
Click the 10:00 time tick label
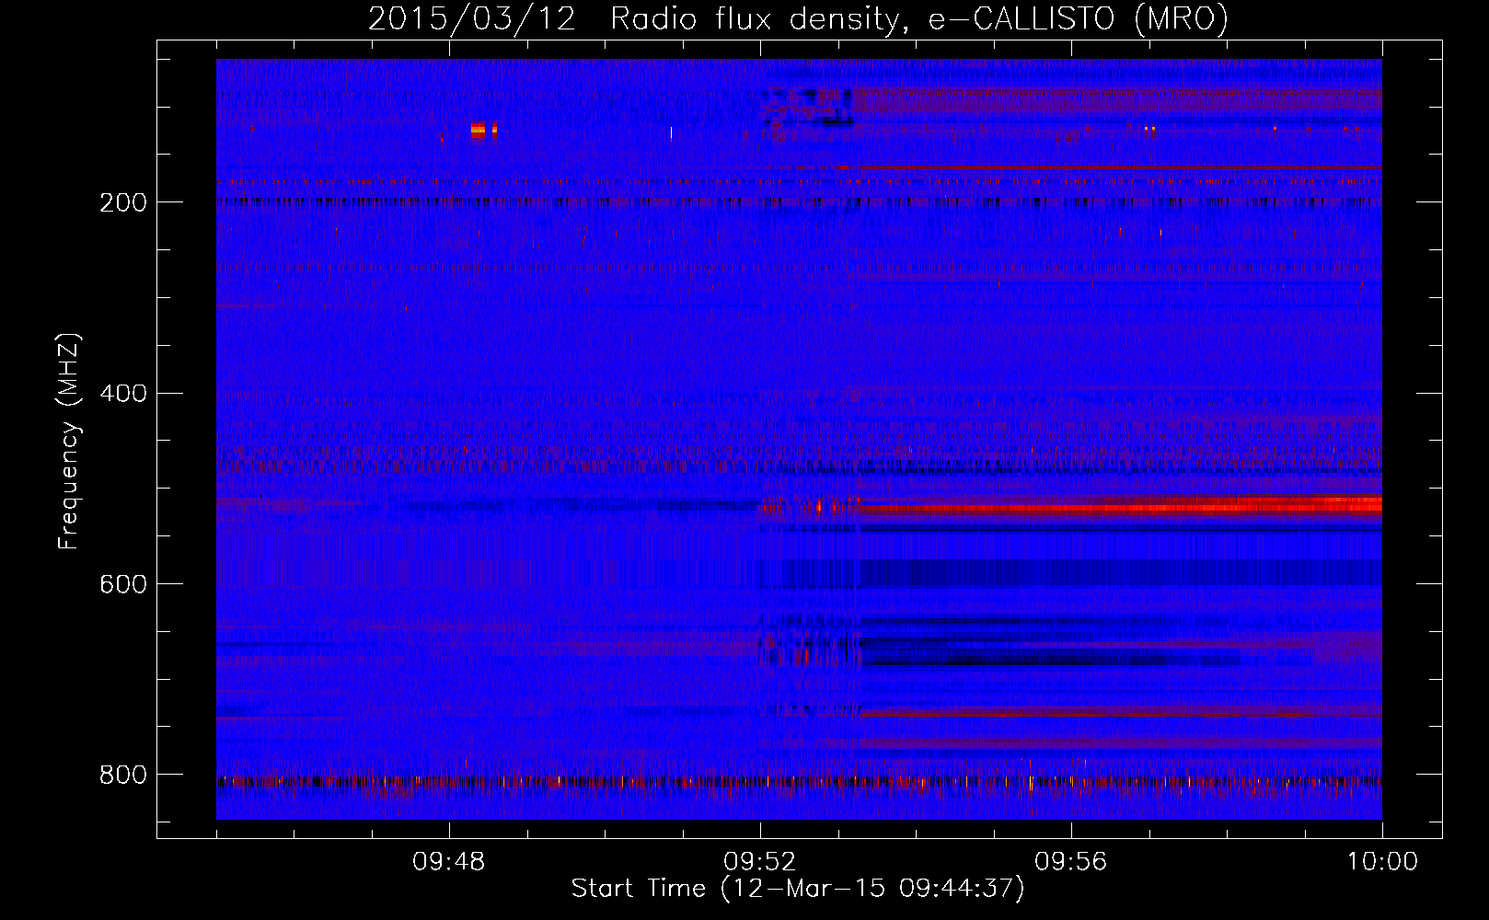pos(1382,862)
